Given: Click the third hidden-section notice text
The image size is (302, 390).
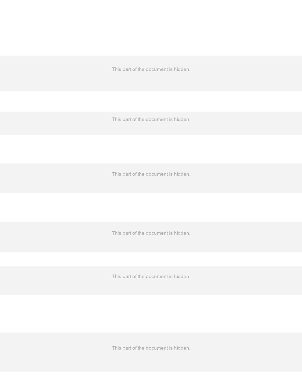Looking at the screenshot, I should point(151,174).
